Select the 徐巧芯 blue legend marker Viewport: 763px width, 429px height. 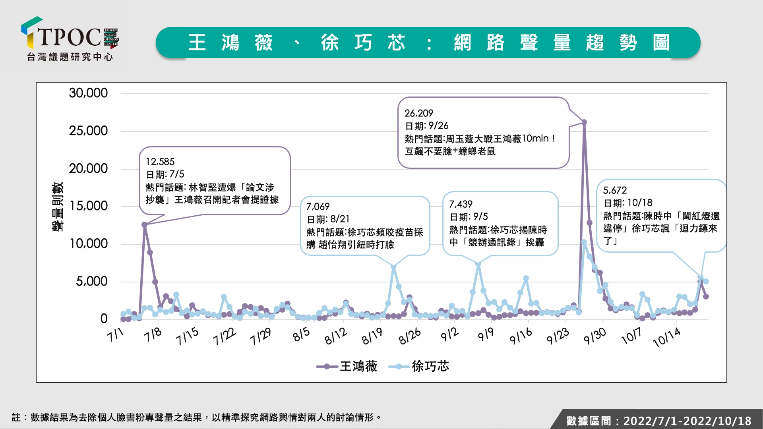399,366
